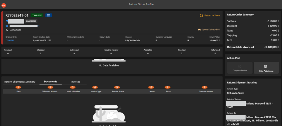This screenshot has width=282, height=126.
Task: Click return creation date Apr-08-2026 09:12:23
Action: point(42,40)
